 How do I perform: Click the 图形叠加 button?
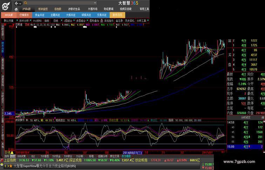click(94, 21)
